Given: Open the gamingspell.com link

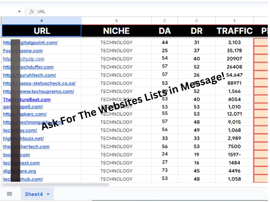Looking at the screenshot, I should click(23, 107).
